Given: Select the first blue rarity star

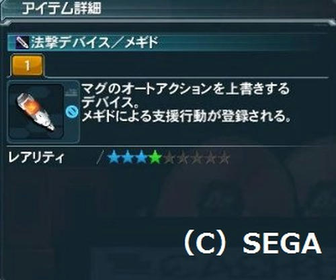Looking at the screenshot, I should (114, 158).
